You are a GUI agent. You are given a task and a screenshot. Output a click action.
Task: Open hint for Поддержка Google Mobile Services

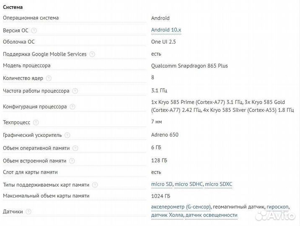pyautogui.click(x=92, y=54)
